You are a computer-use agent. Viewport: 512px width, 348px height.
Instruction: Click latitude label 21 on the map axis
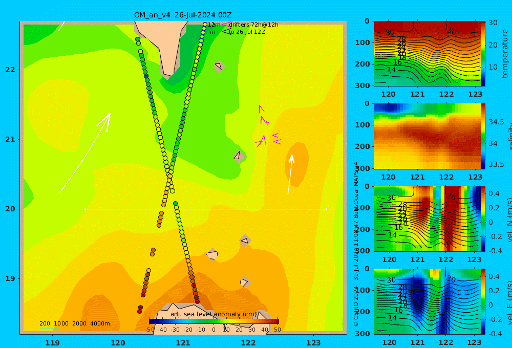pyautogui.click(x=10, y=139)
